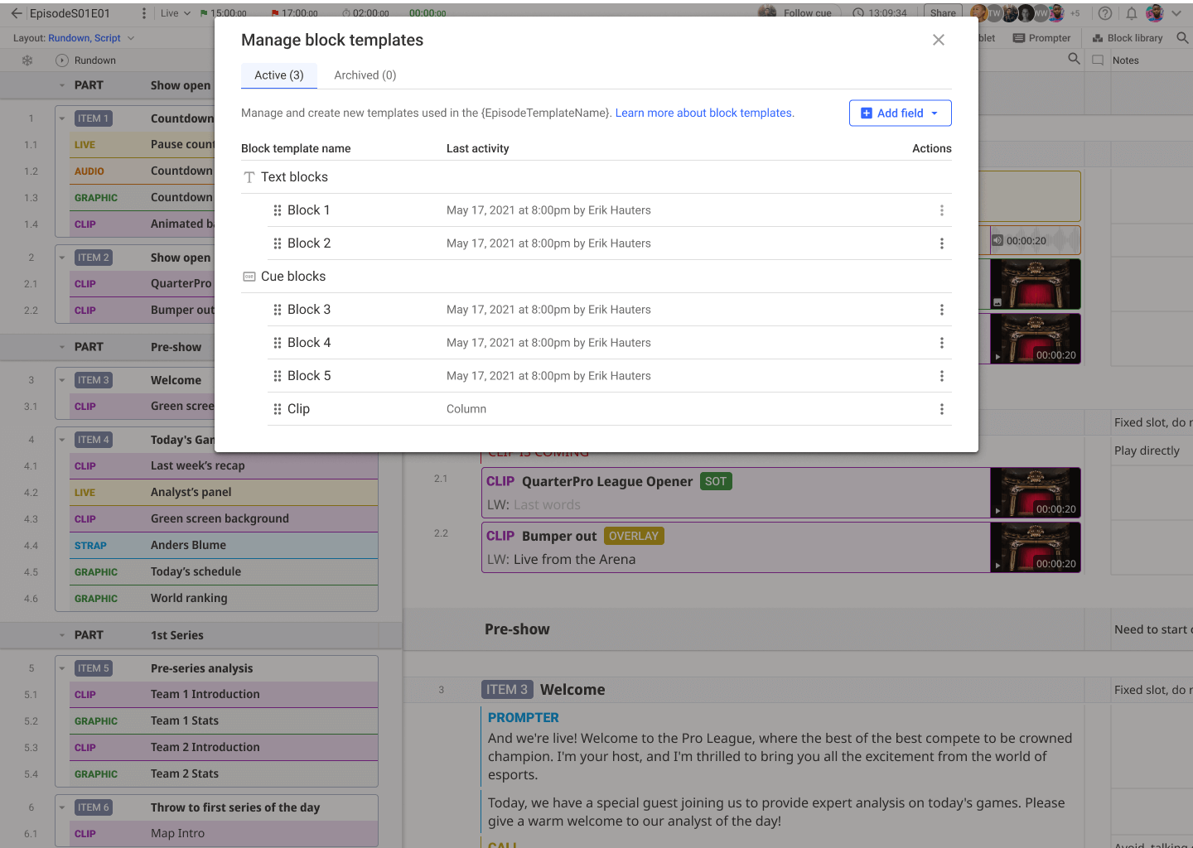The image size is (1193, 848).
Task: Open Learn more about block templates link
Action: click(704, 113)
